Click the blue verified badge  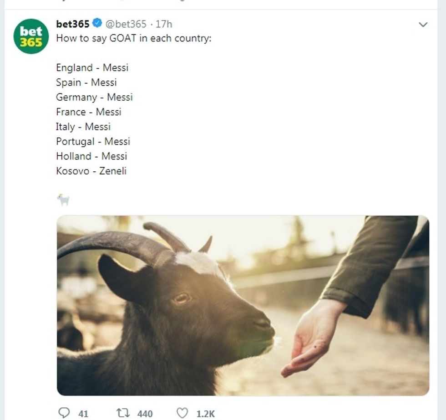[97, 24]
